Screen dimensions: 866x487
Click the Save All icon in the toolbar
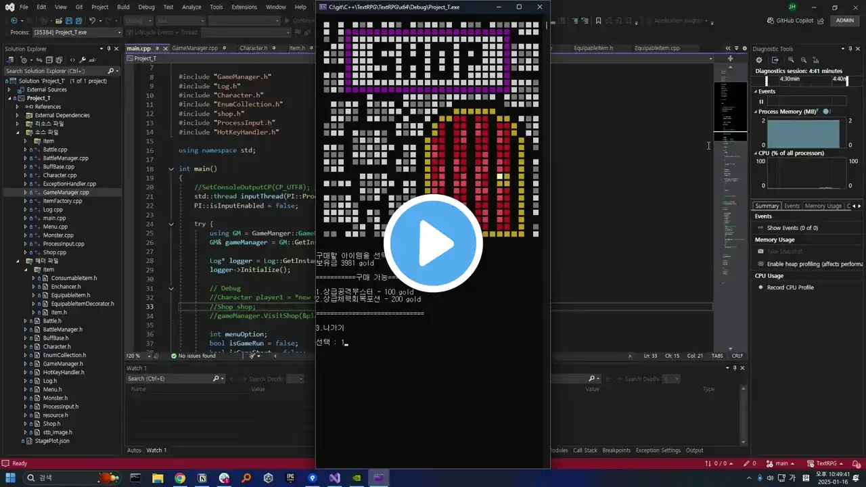click(x=79, y=20)
